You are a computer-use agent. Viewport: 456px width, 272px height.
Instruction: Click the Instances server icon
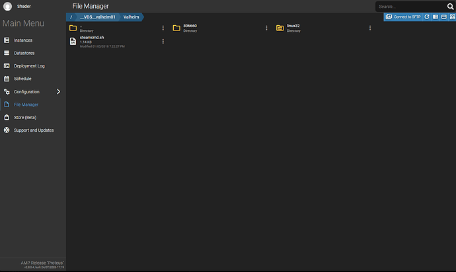click(x=7, y=40)
